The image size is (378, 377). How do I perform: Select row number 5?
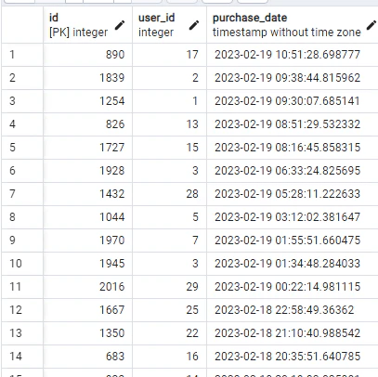click(22, 148)
